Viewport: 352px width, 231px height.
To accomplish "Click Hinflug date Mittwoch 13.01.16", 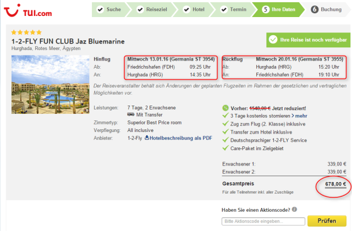I will 148,59.
